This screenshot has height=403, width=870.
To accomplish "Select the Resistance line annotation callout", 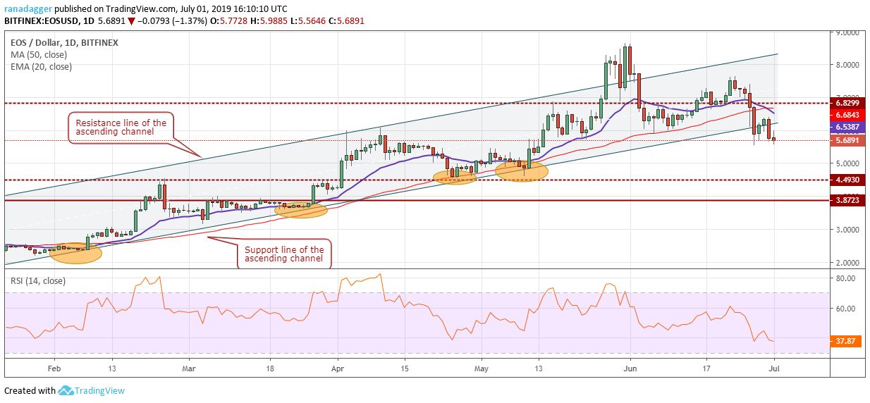I will [x=121, y=129].
